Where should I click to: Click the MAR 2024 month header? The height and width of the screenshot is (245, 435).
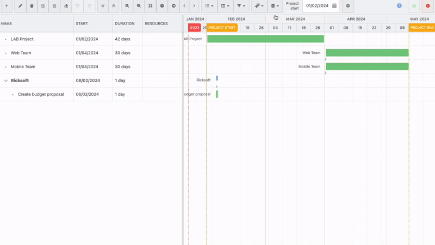click(295, 19)
